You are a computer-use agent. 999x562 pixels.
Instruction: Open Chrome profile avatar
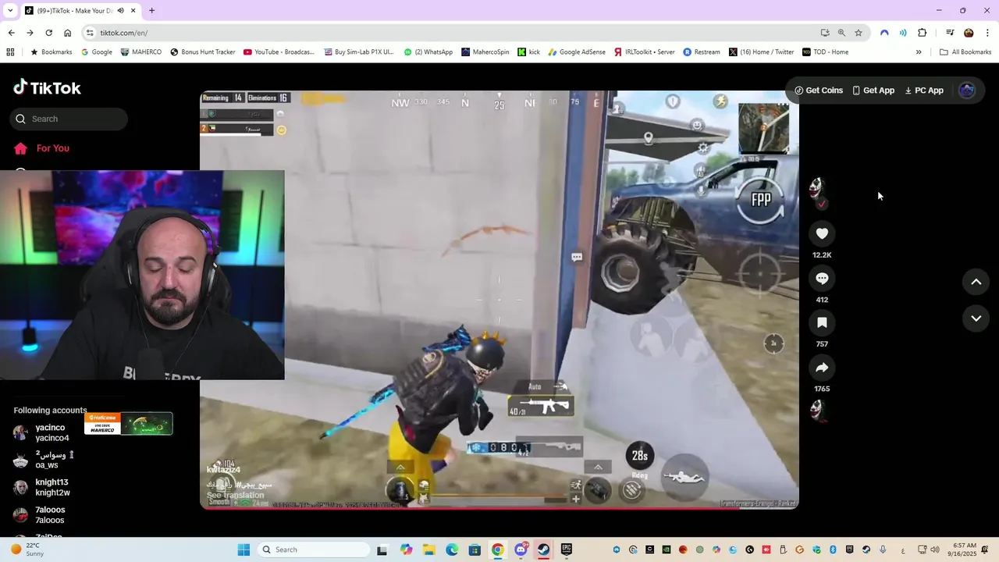(969, 33)
